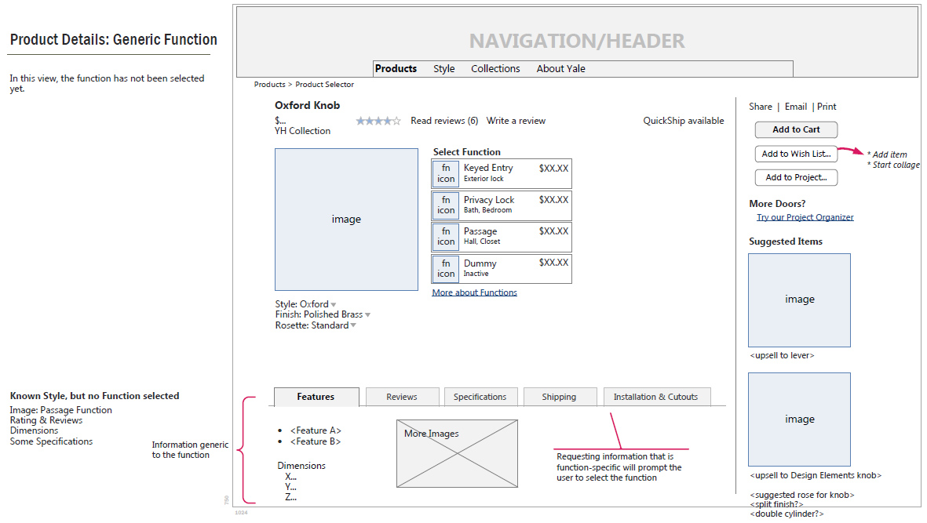Click the Dummy fn icon

tap(446, 269)
